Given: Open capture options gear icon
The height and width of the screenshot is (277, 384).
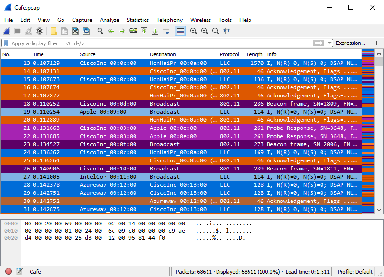Looking at the screenshot, I should pos(40,31).
